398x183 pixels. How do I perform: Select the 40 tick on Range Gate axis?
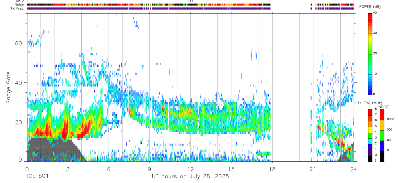tap(19, 83)
